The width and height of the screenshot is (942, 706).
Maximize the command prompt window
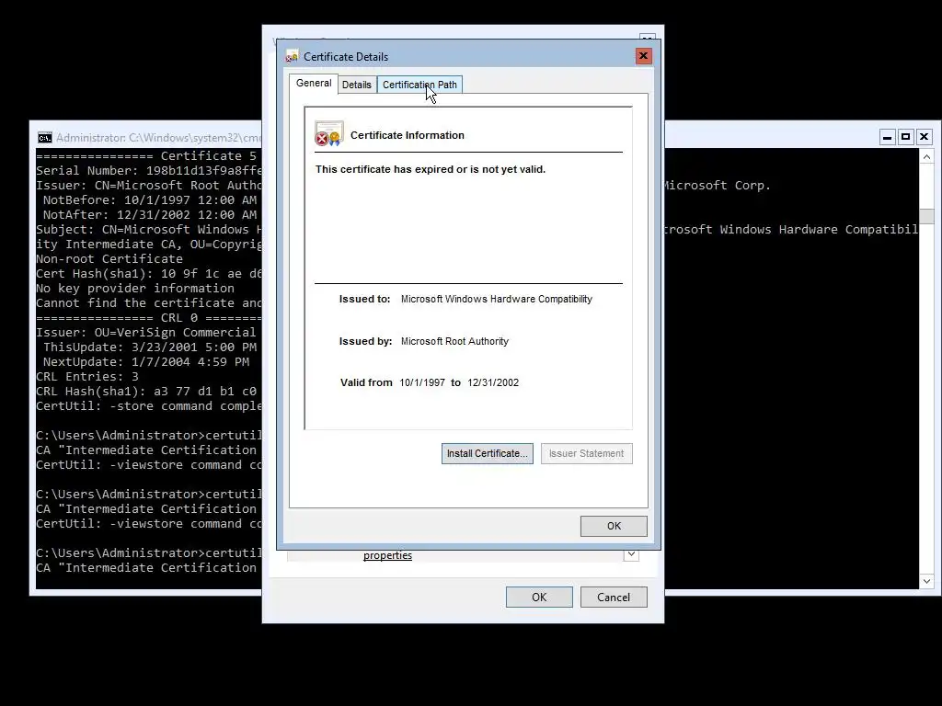pyautogui.click(x=905, y=137)
